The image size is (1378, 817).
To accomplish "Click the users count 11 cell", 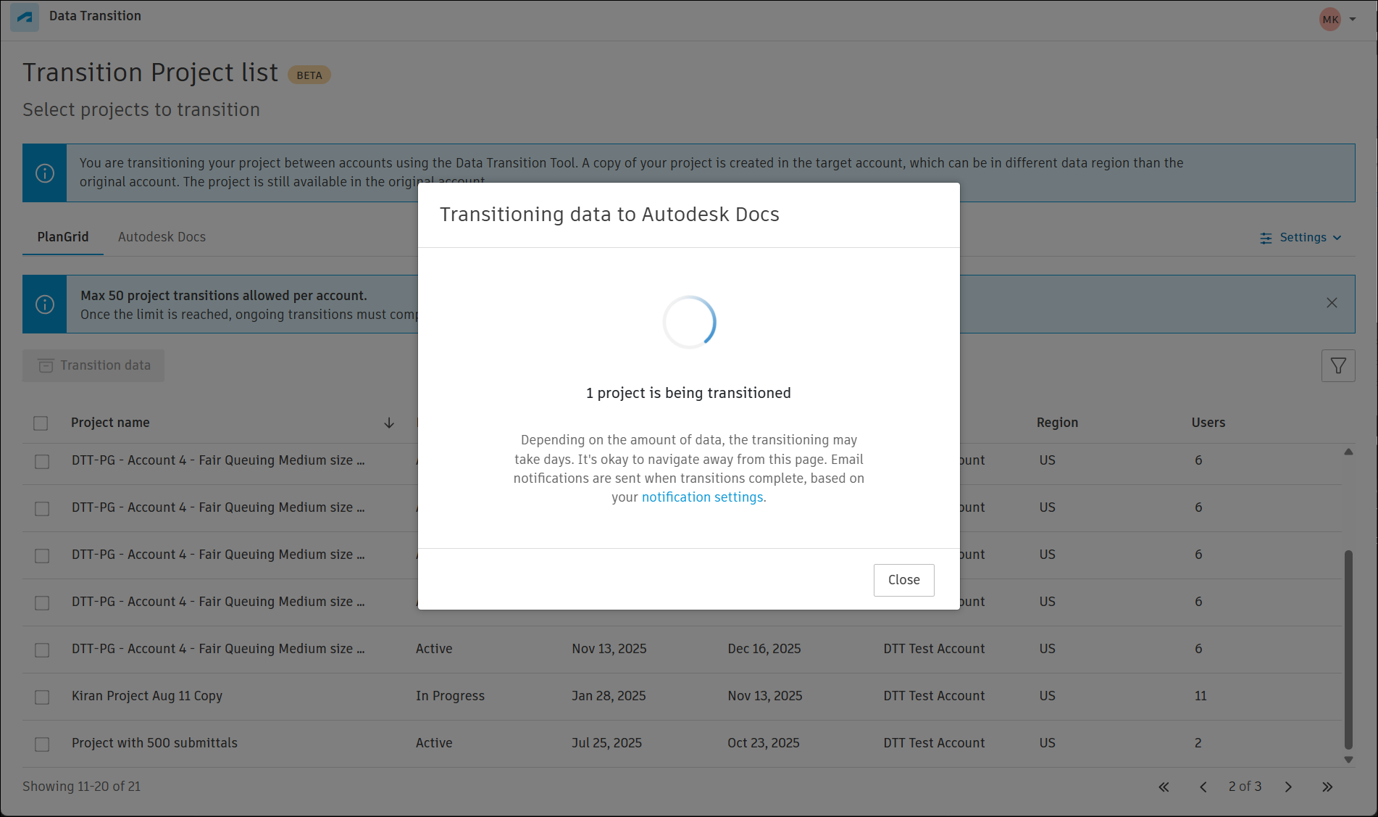I will (x=1200, y=696).
